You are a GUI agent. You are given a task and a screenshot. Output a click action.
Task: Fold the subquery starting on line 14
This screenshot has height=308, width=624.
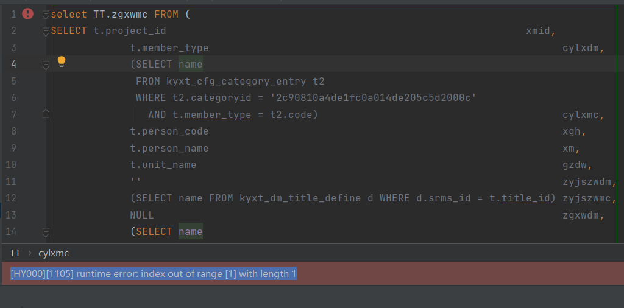pos(46,232)
